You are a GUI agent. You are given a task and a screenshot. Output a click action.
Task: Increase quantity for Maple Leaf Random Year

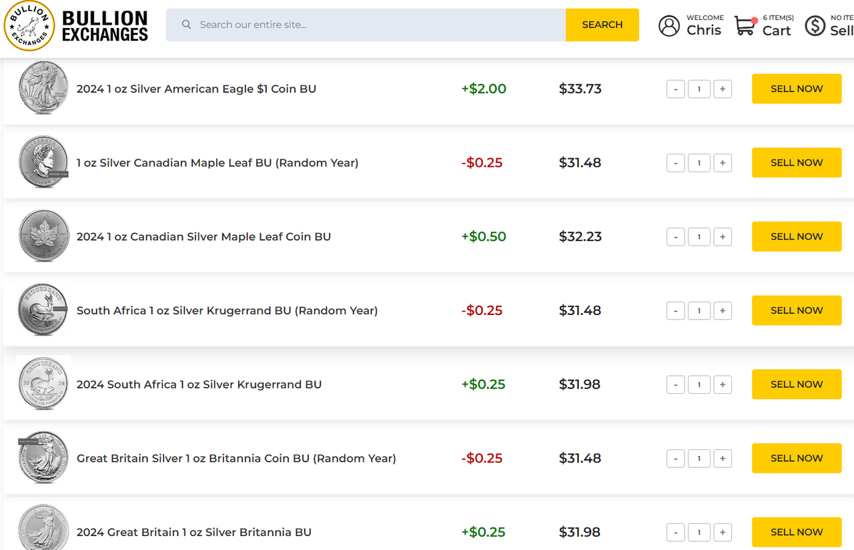[723, 163]
